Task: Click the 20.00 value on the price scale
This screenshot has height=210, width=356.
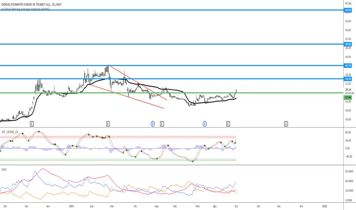Action: point(348,110)
